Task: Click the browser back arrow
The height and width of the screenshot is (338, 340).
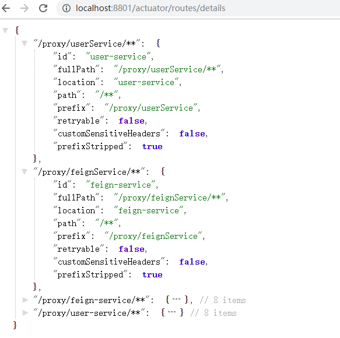Action: pos(6,8)
